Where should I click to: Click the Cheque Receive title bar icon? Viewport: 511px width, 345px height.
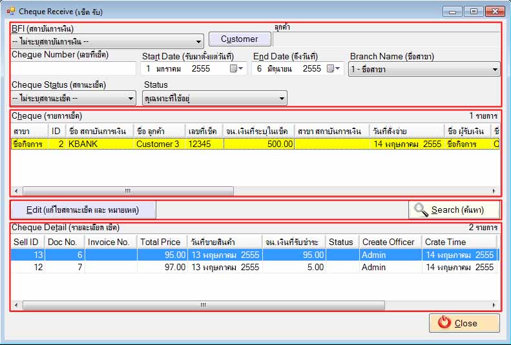10,12
